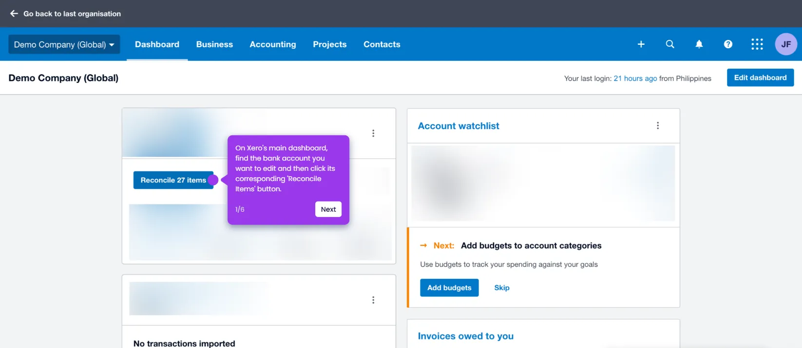Click the Demo Company (Global) page heading
This screenshot has height=348, width=802.
coord(63,78)
